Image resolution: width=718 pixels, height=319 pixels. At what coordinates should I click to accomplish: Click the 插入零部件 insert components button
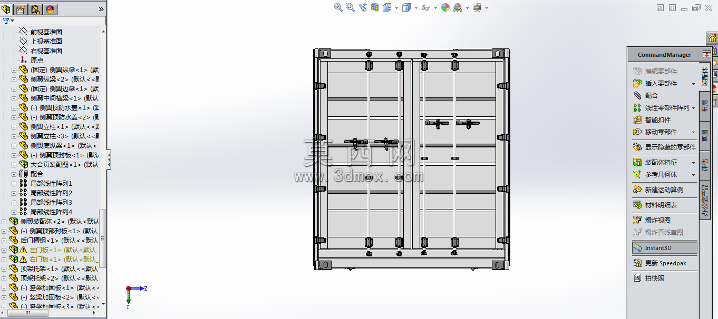pos(655,83)
